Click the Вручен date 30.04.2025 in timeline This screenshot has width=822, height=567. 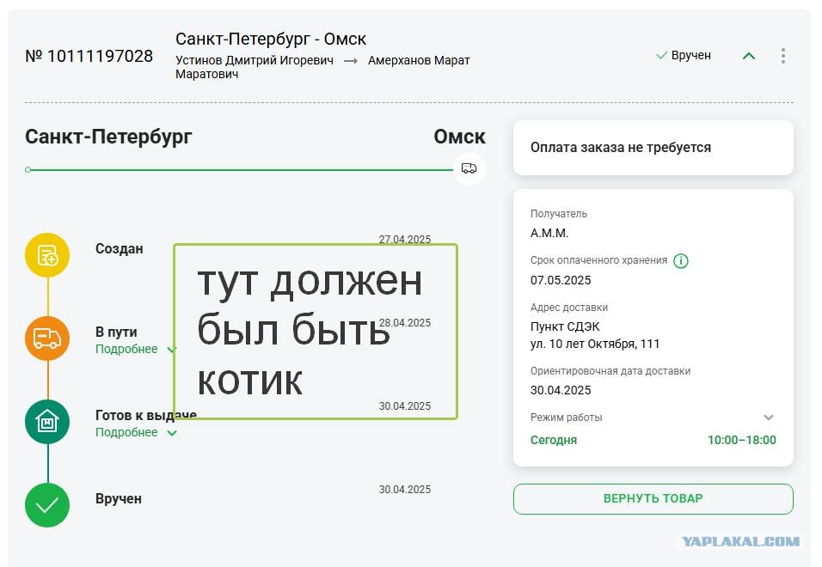(405, 490)
